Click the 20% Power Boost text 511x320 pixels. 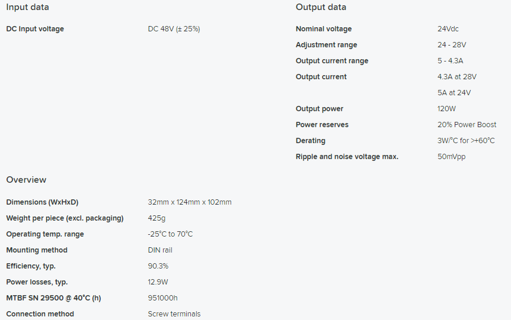tap(467, 125)
